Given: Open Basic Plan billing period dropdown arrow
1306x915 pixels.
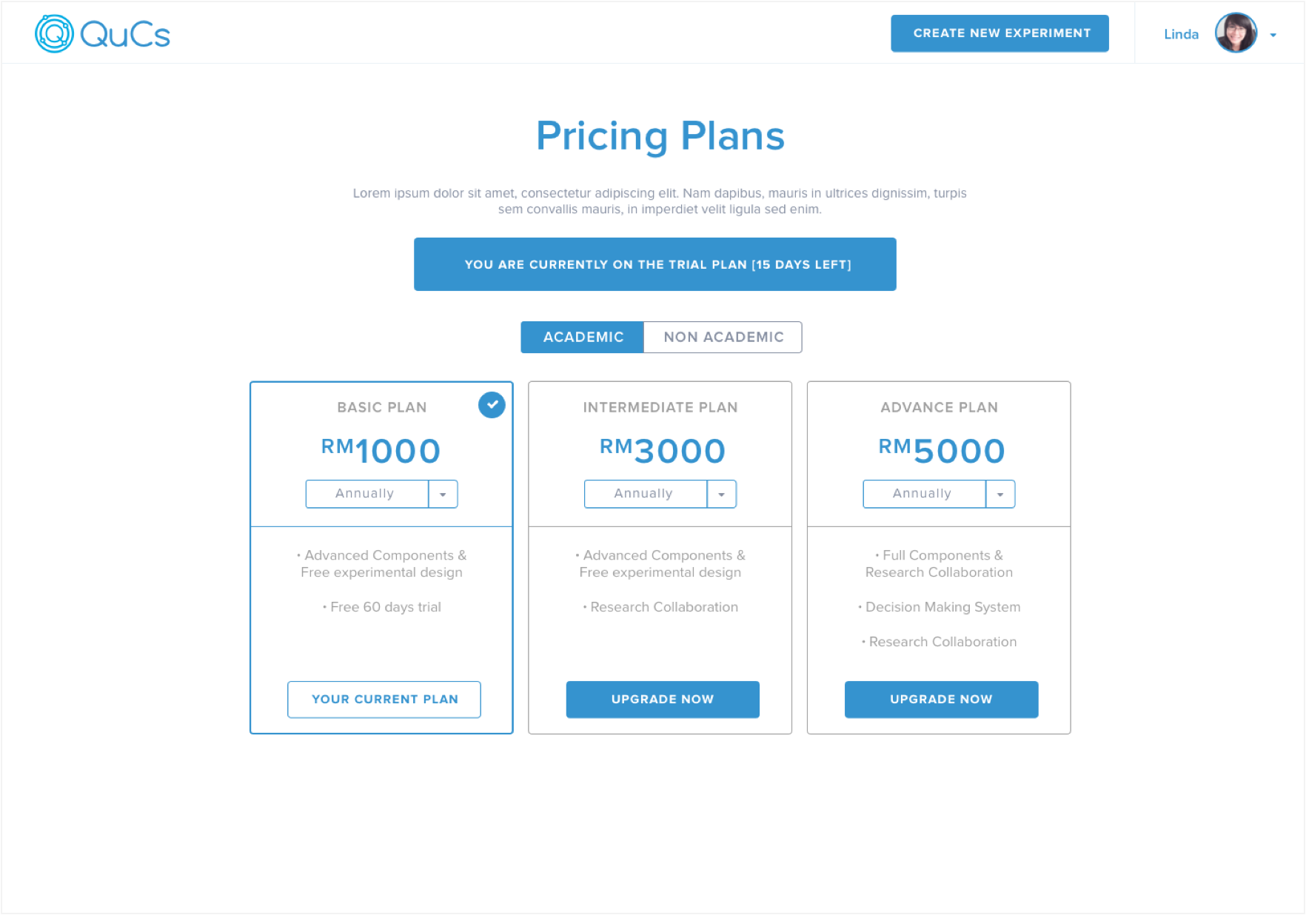Looking at the screenshot, I should 443,494.
